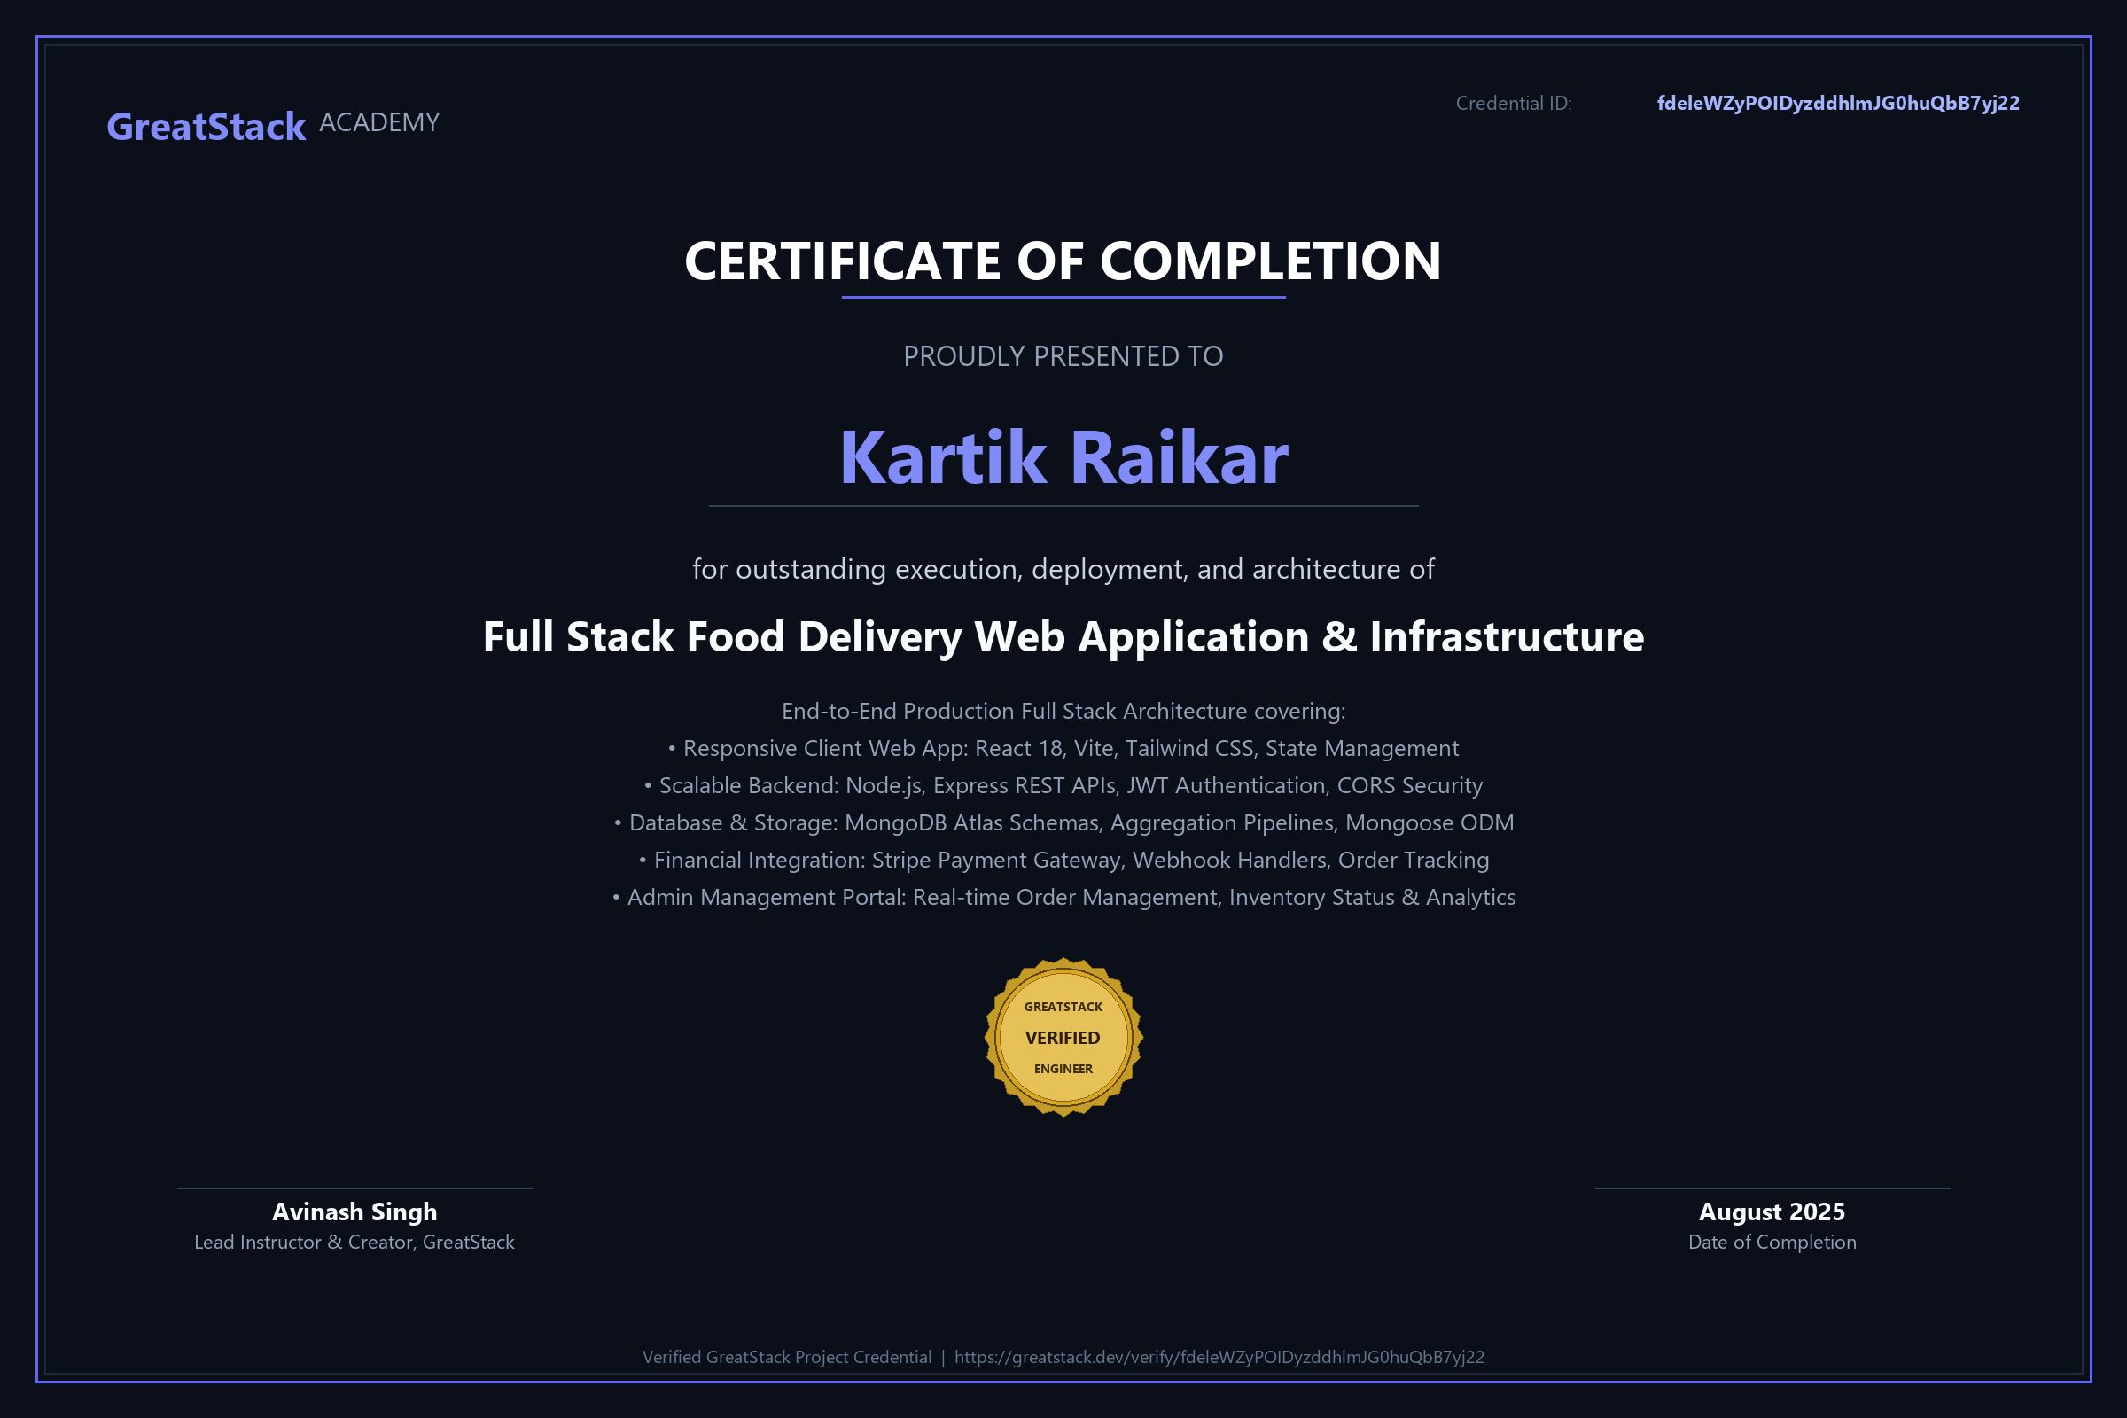Click the 'for outstanding execution' sentence
2127x1418 pixels.
pos(1063,570)
